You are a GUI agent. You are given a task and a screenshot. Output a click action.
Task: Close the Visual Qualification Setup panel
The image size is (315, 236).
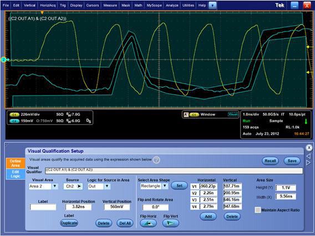pyautogui.click(x=309, y=148)
